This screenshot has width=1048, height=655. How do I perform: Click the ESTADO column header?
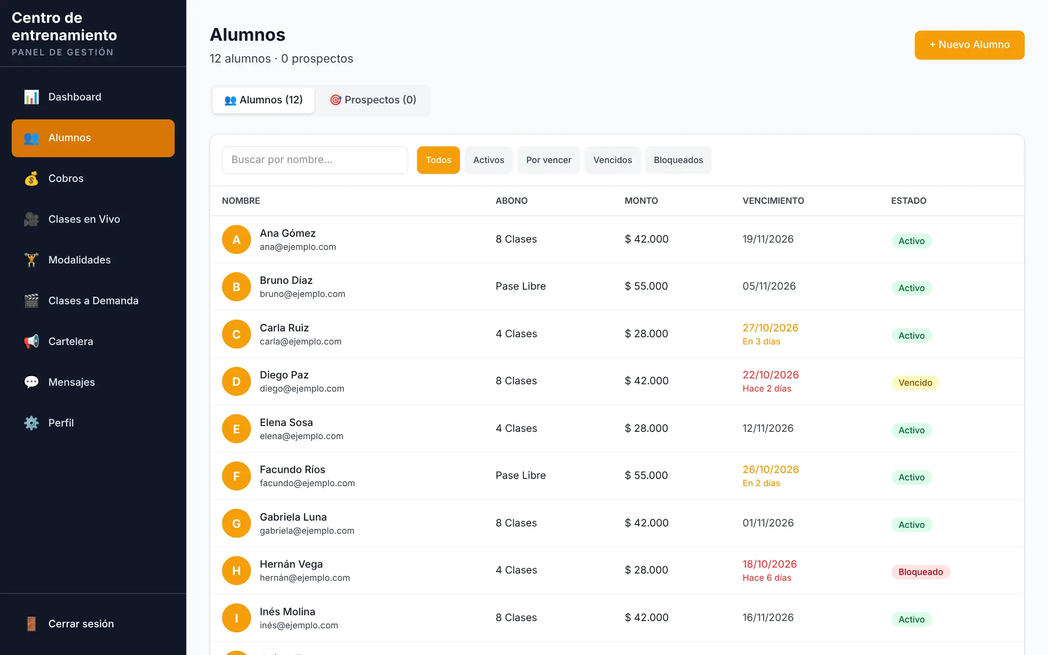point(908,201)
